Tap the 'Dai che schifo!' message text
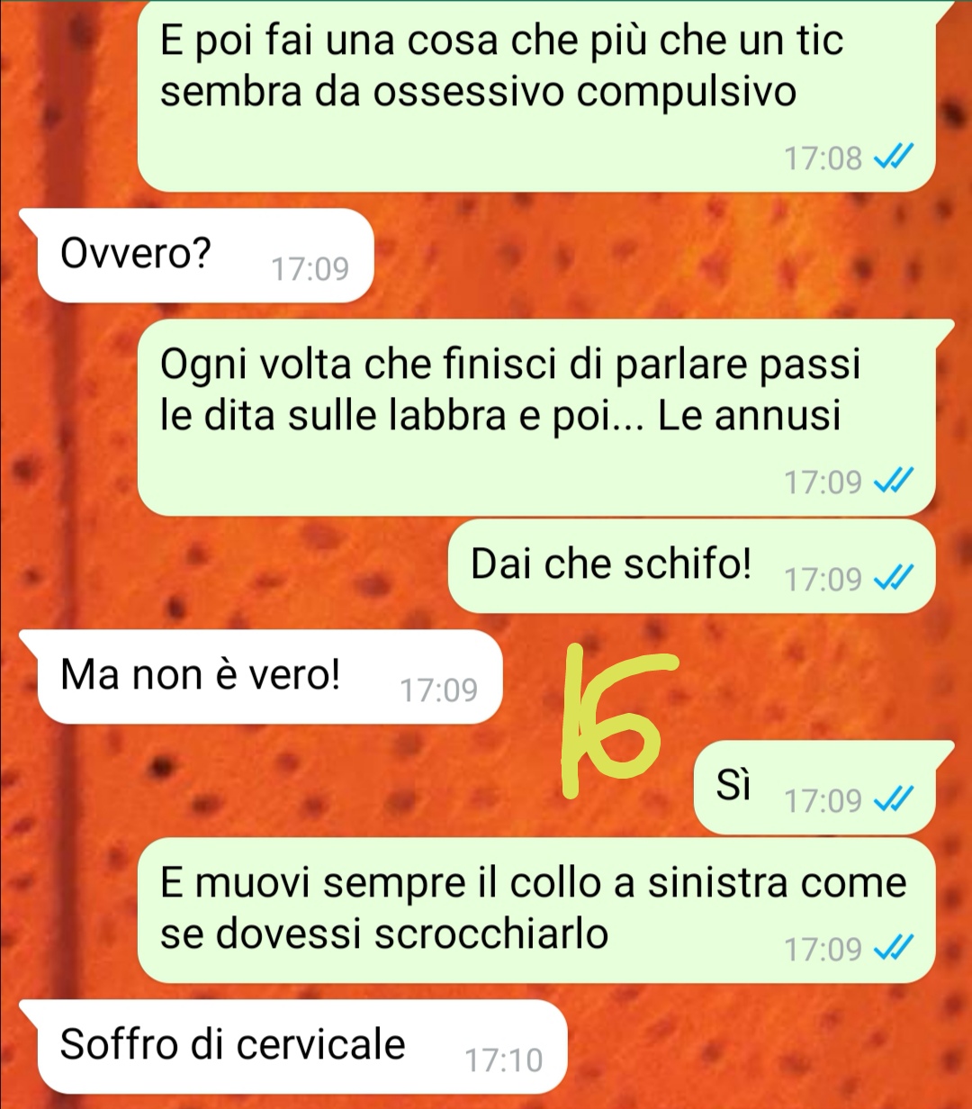Image resolution: width=972 pixels, height=1109 pixels. pyautogui.click(x=611, y=564)
